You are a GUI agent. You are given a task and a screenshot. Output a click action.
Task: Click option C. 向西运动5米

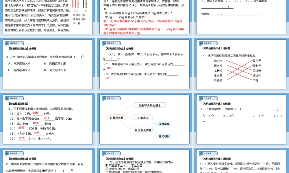(19, 70)
